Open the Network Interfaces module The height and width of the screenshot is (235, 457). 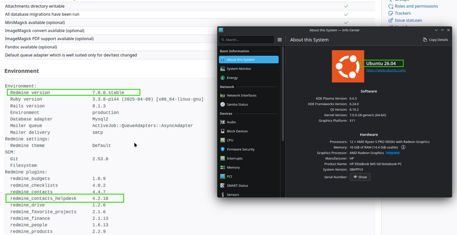tap(248, 95)
